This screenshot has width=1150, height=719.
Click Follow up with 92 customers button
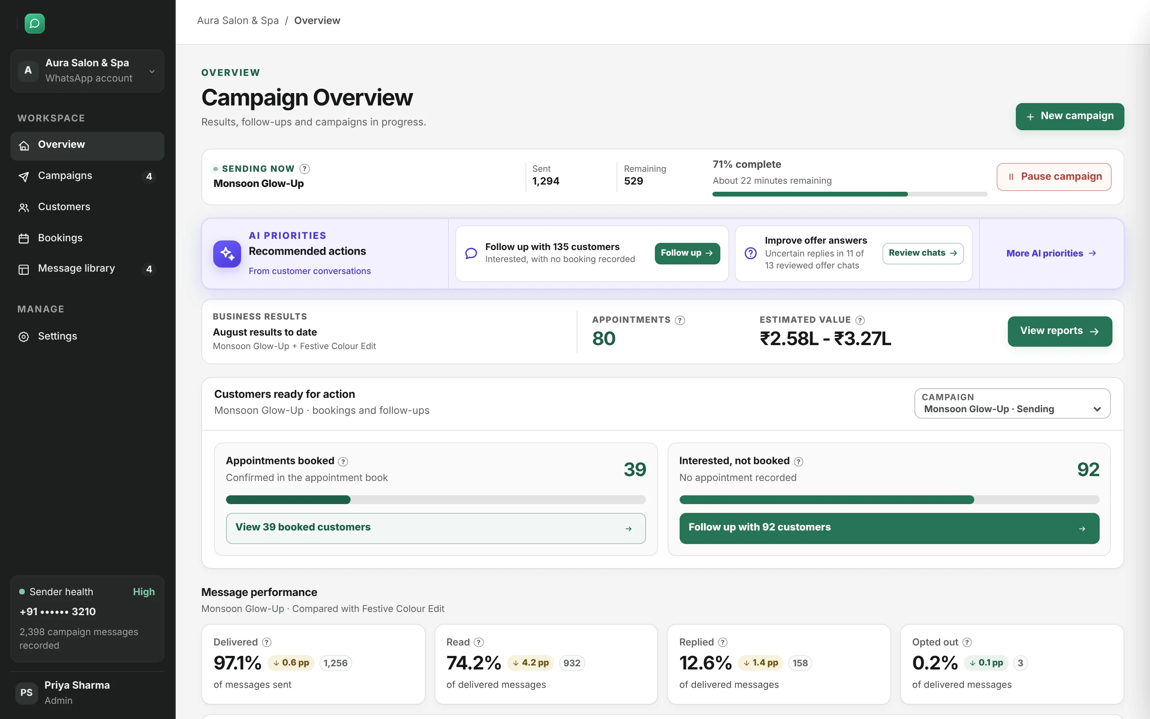(889, 528)
